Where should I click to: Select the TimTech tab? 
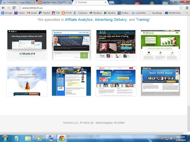[90, 2]
